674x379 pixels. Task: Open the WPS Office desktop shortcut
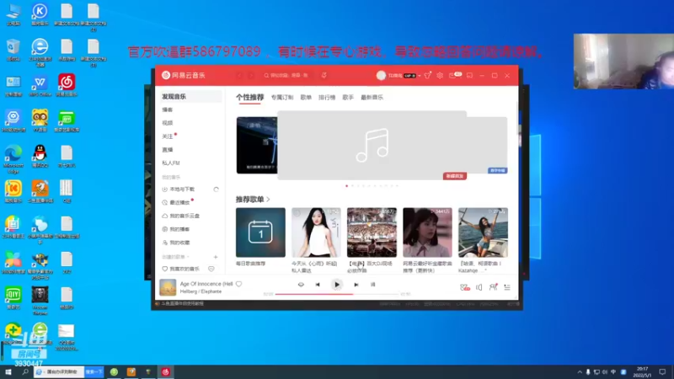point(40,85)
